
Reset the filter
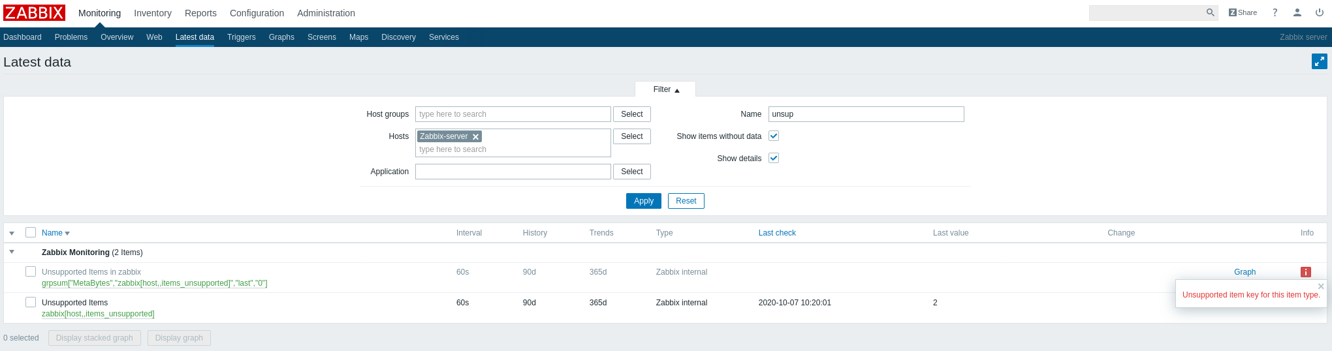[x=686, y=201]
